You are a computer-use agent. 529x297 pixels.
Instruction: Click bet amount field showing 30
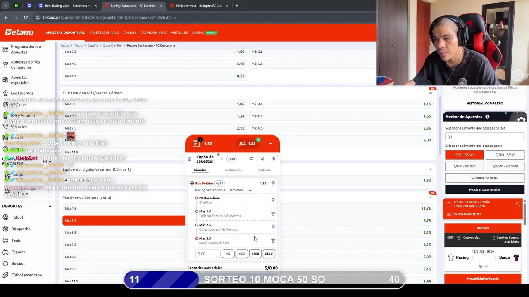485,137
